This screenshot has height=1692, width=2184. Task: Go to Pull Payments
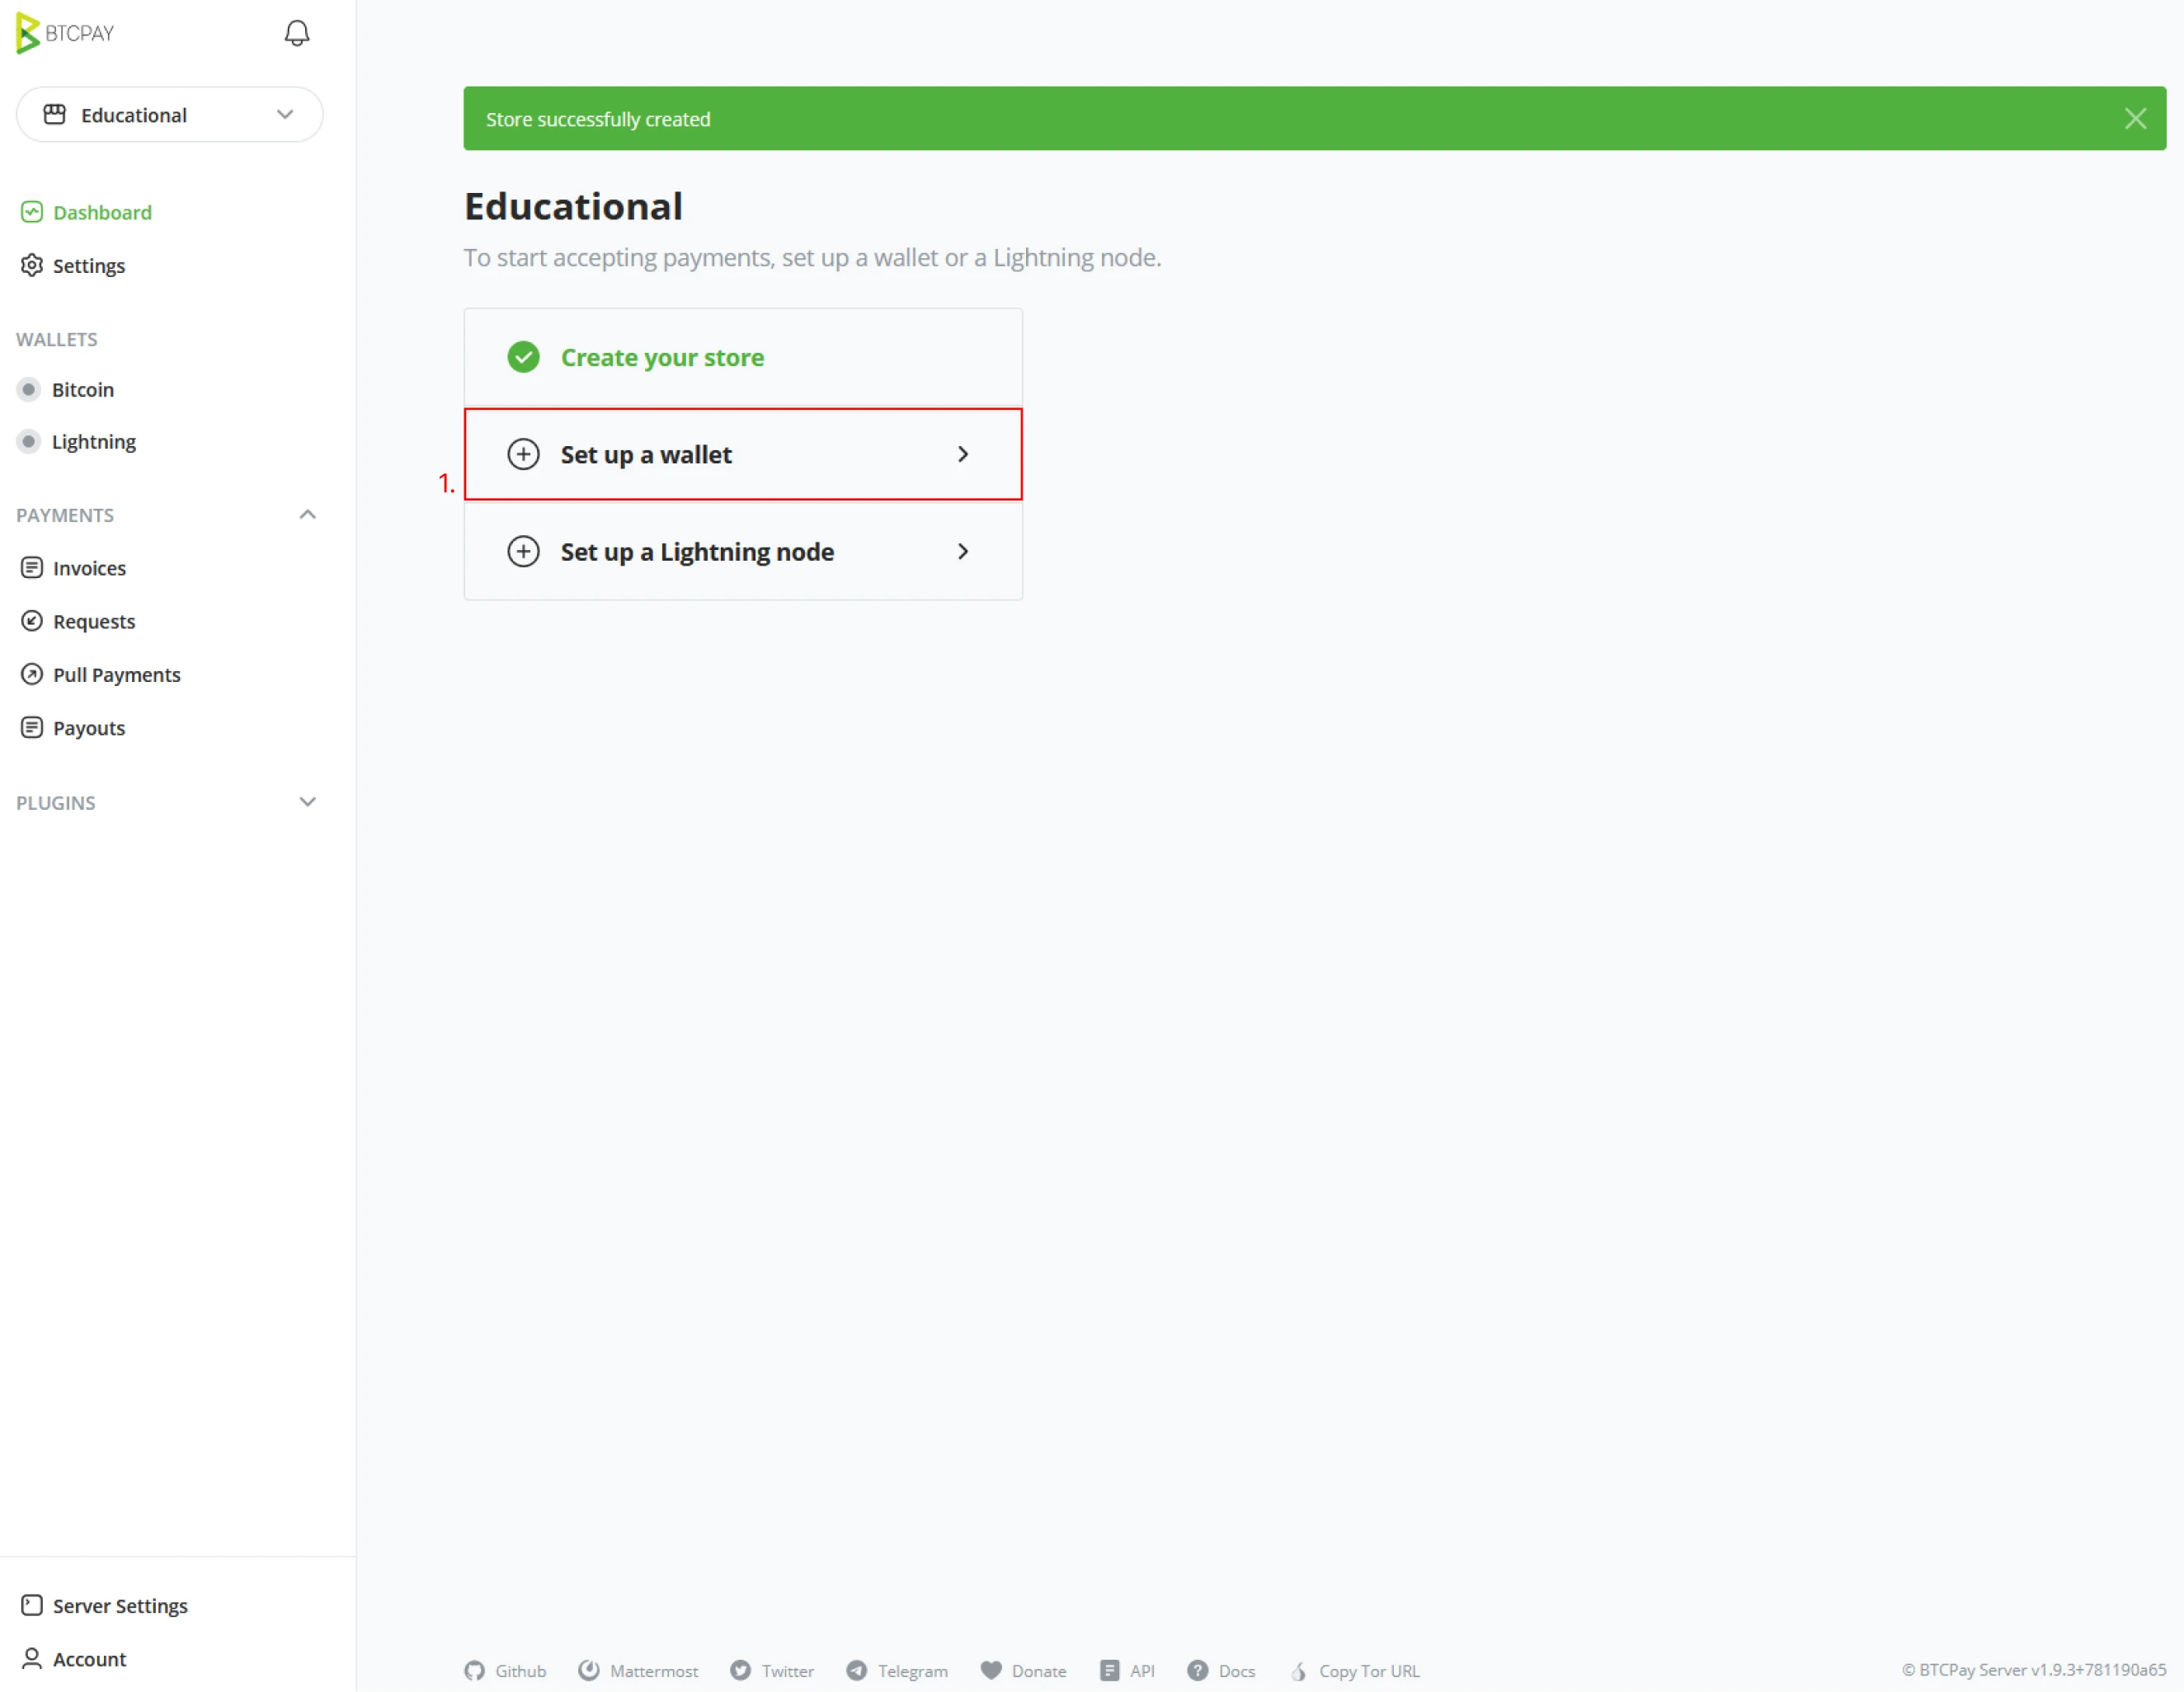[116, 674]
